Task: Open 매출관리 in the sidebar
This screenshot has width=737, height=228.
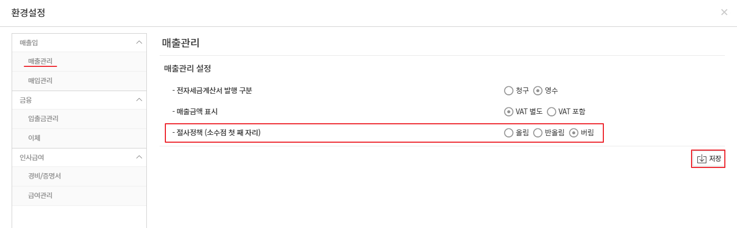Action: (x=40, y=62)
